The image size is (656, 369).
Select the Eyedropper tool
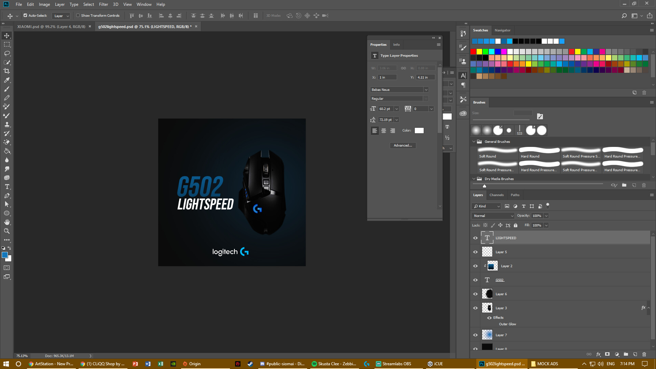pyautogui.click(x=6, y=80)
